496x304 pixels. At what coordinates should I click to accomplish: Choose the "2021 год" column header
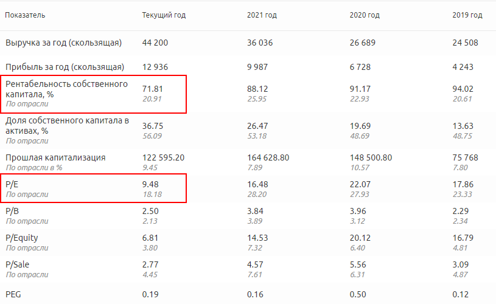click(262, 15)
